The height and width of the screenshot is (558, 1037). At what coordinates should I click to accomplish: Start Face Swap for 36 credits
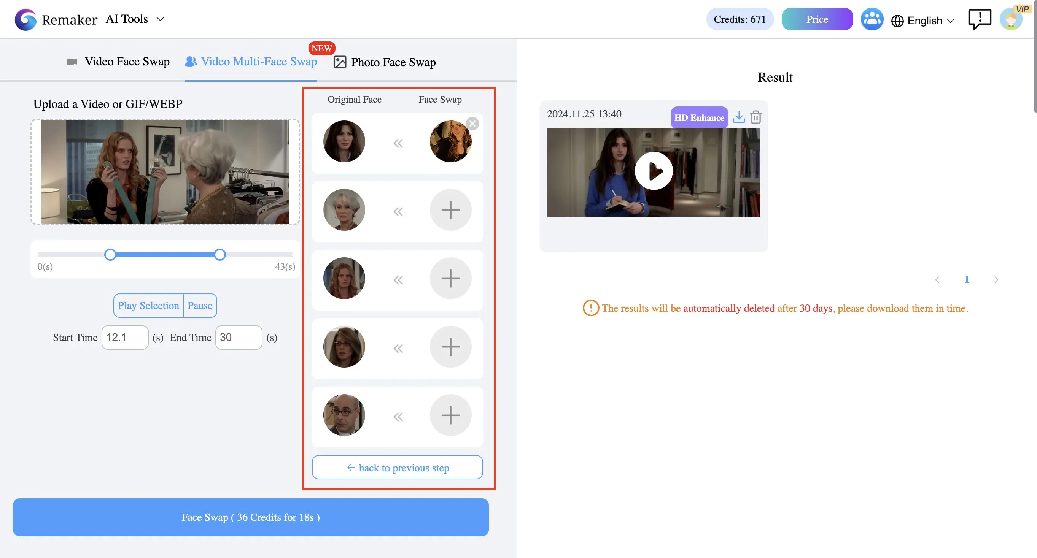pyautogui.click(x=251, y=517)
